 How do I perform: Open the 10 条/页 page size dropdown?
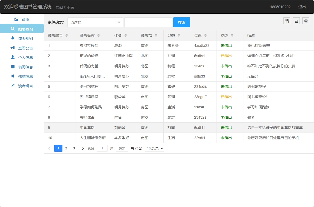click(x=154, y=148)
